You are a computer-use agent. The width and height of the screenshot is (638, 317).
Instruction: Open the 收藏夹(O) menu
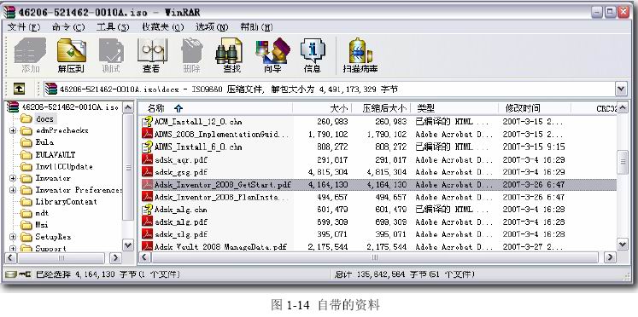point(163,27)
